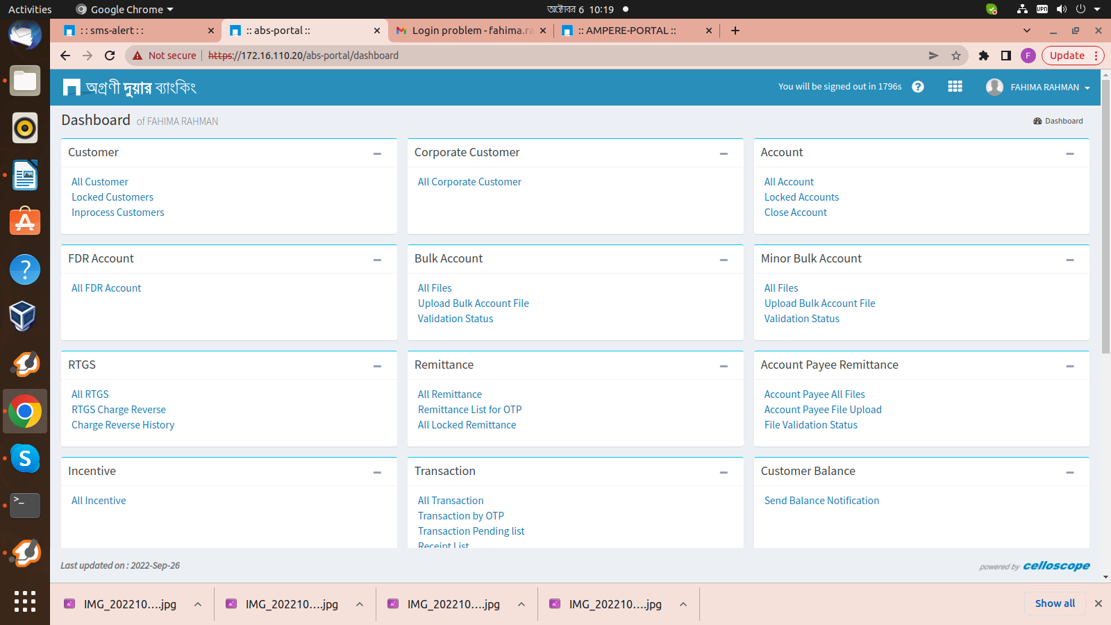1111x625 pixels.
Task: Open Remittance List for OTP
Action: click(470, 410)
